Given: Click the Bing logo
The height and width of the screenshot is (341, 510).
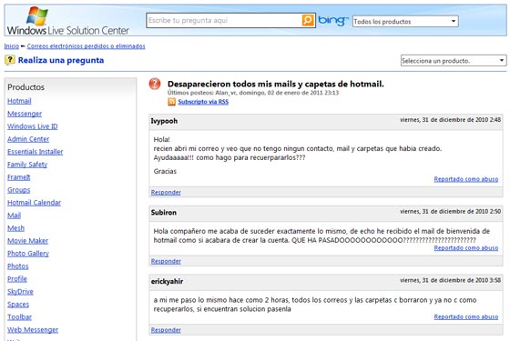Looking at the screenshot, I should [332, 21].
